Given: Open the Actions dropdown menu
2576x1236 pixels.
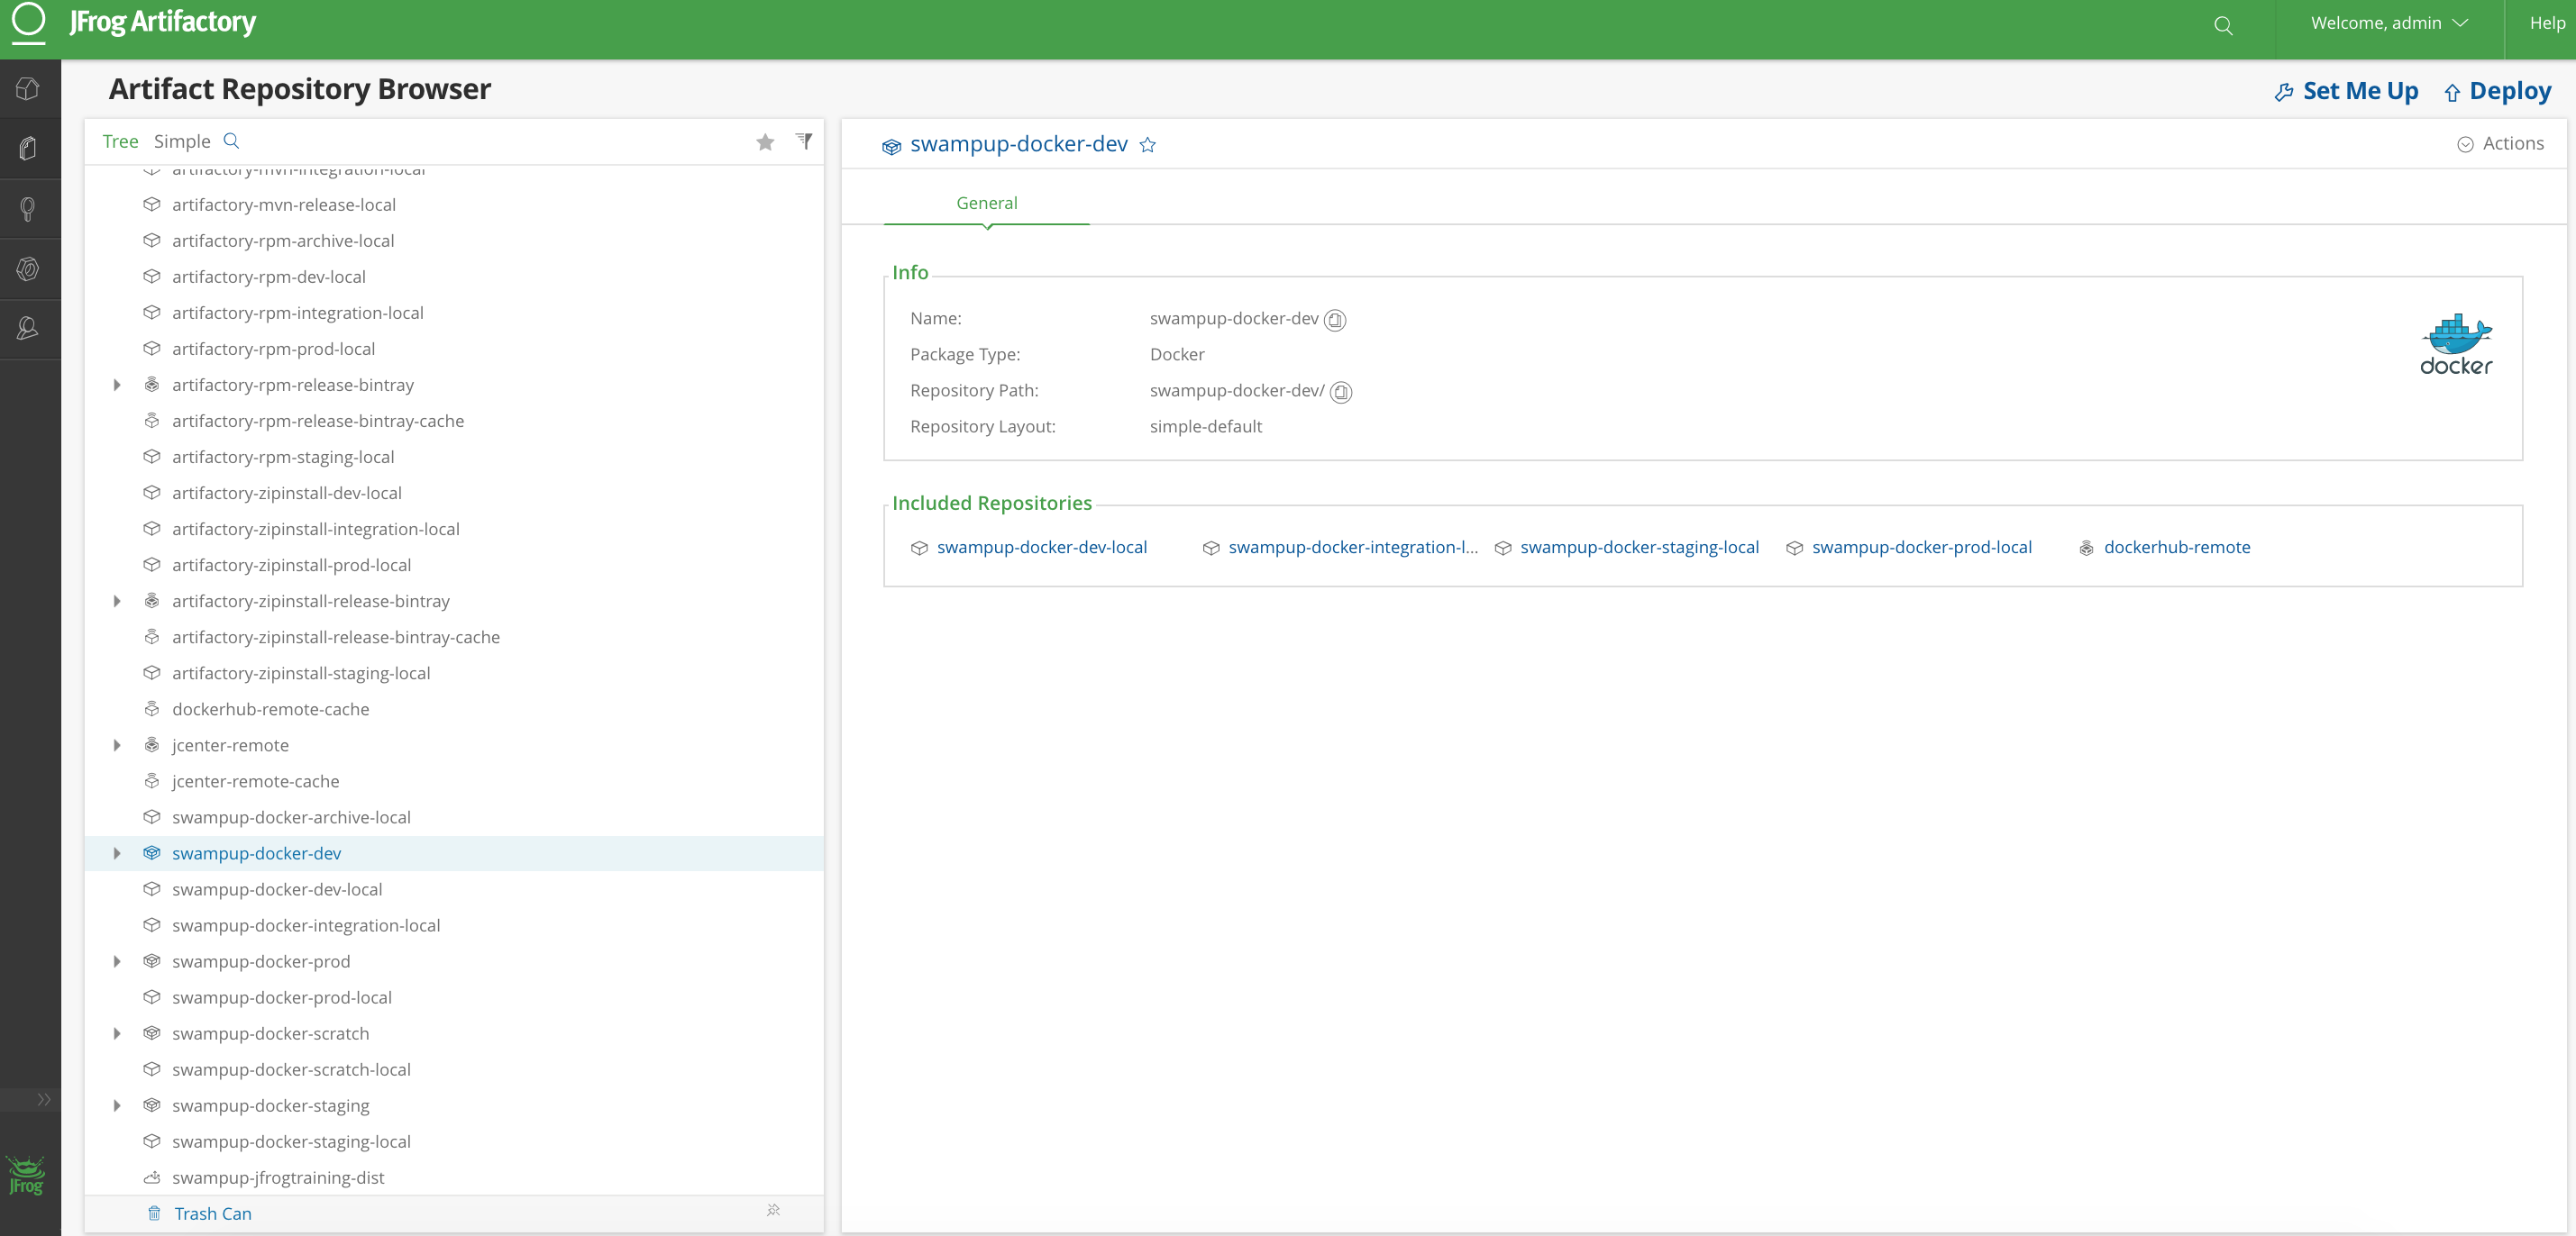Looking at the screenshot, I should click(2500, 144).
